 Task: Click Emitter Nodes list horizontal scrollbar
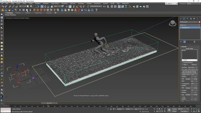[190, 60]
